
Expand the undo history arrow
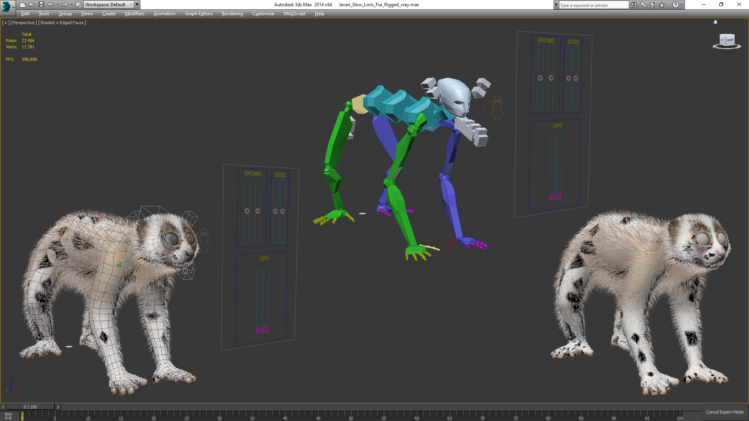(57, 5)
